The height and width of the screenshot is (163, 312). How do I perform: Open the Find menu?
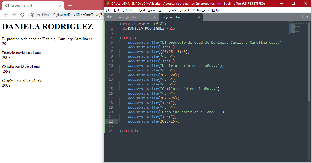coord(142,10)
